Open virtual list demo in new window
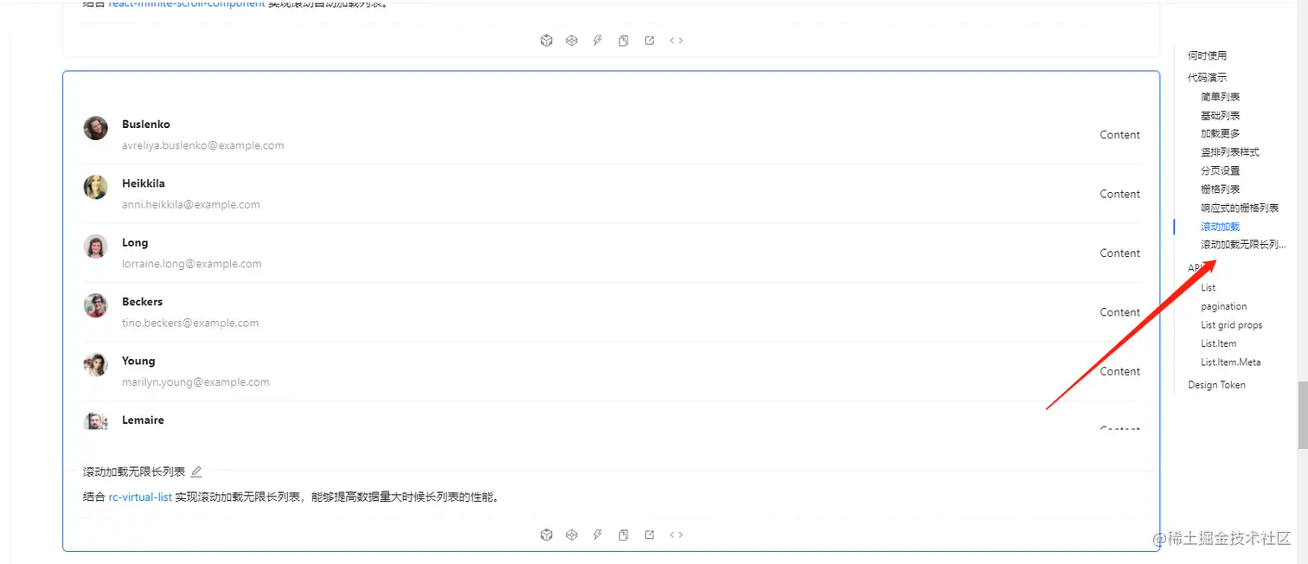1308x564 pixels. tap(649, 535)
